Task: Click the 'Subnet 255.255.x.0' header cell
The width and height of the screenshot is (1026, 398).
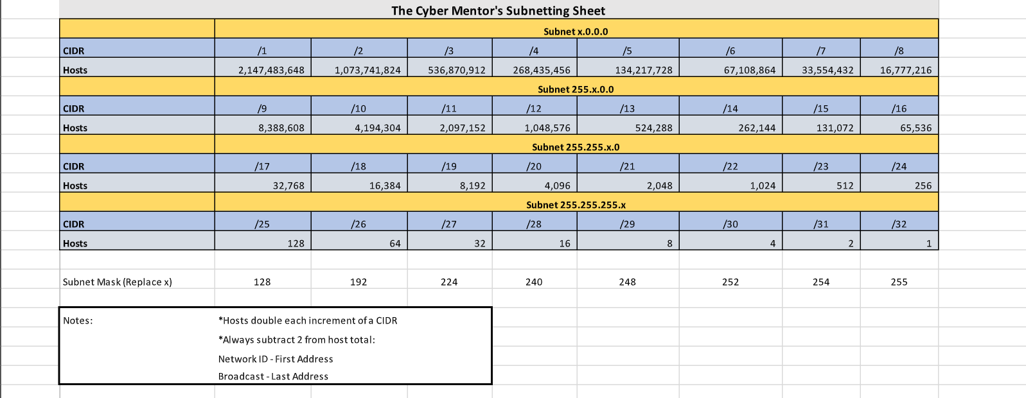Action: (x=576, y=147)
